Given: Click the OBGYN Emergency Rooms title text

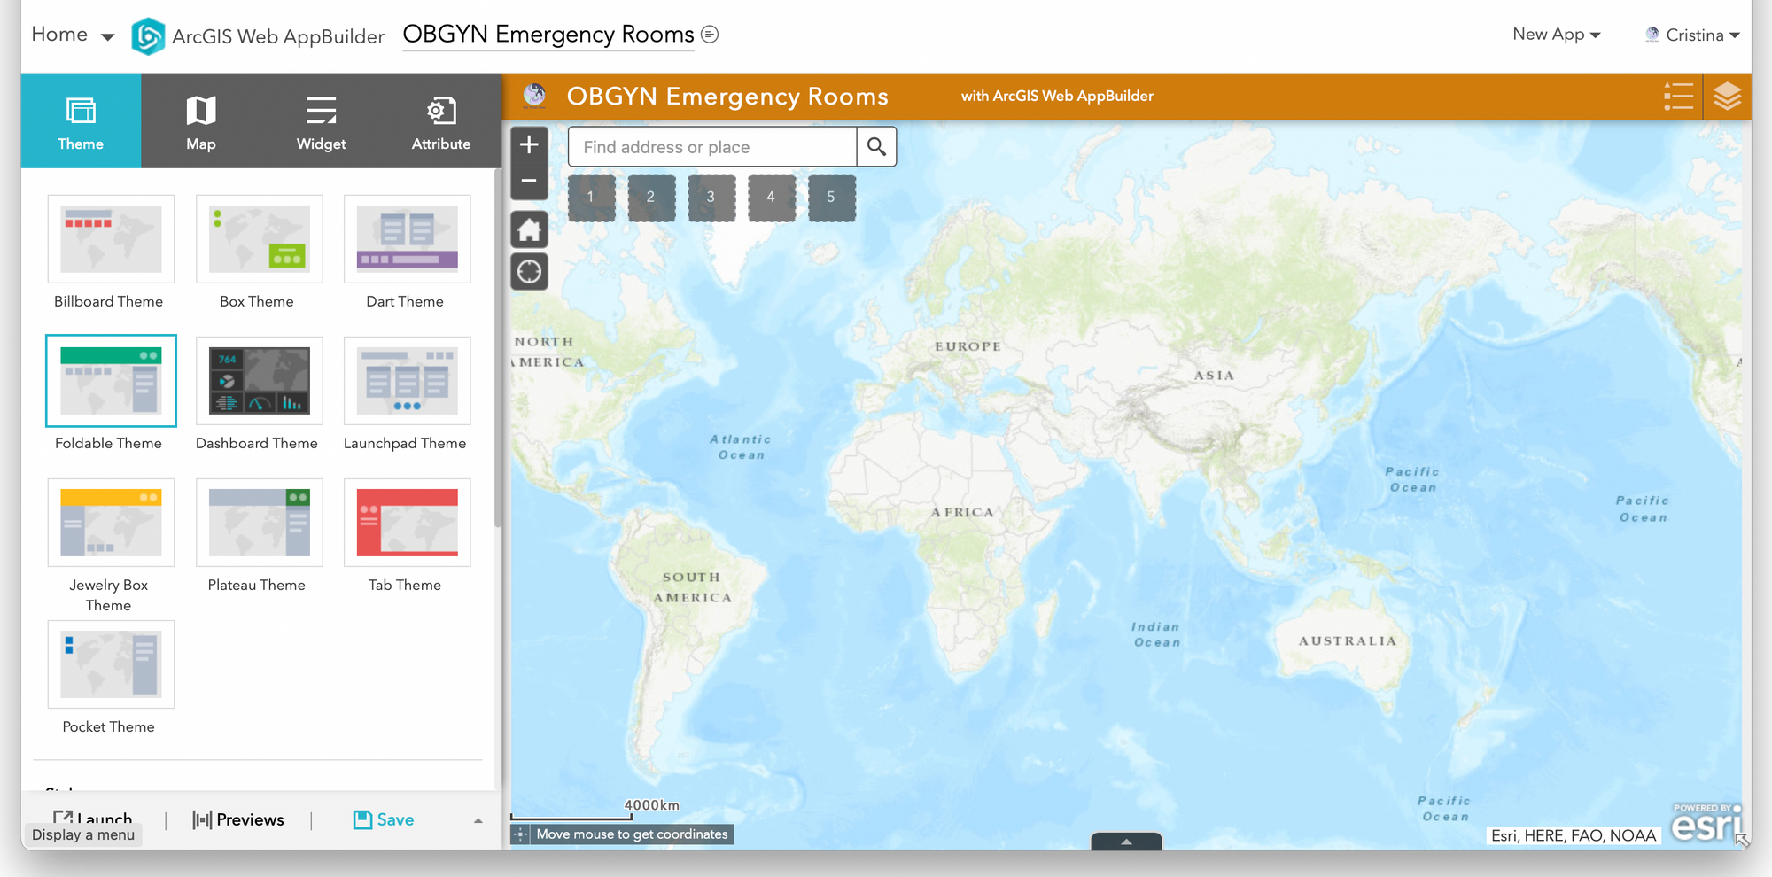Looking at the screenshot, I should (727, 96).
